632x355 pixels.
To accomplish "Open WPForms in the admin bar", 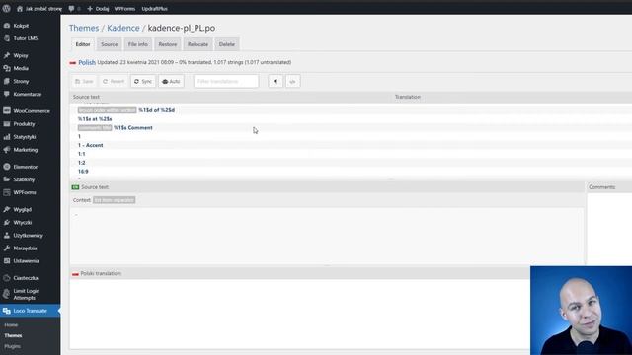I will [124, 9].
